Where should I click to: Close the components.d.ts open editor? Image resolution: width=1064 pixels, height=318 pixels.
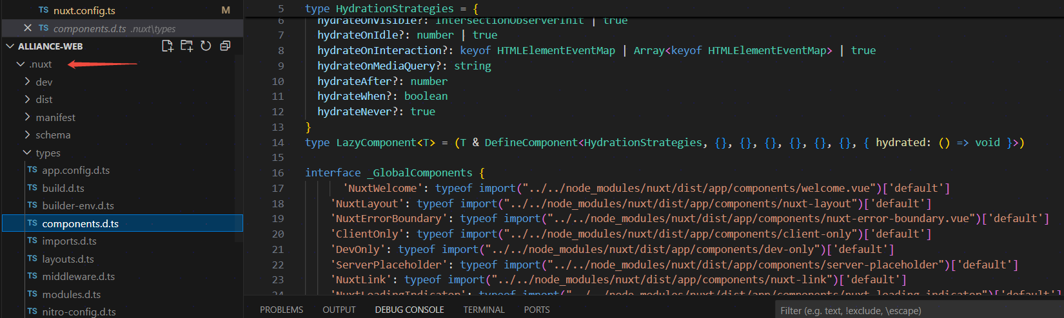coord(28,28)
